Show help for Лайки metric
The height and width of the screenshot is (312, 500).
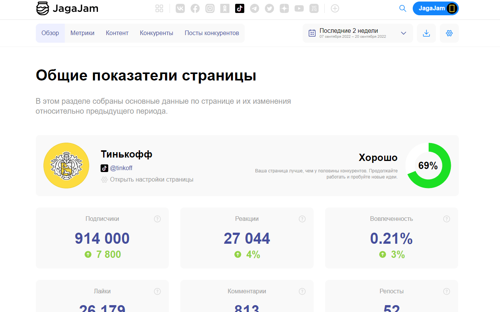click(157, 291)
